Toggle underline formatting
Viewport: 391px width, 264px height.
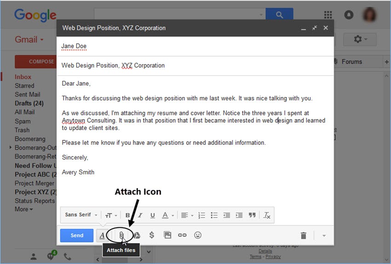[x=153, y=215]
